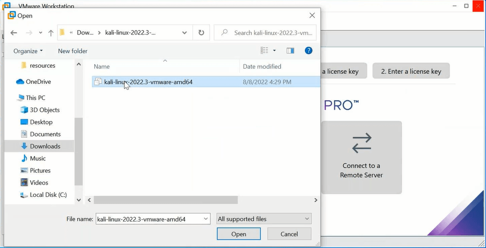This screenshot has height=248, width=486.
Task: Click the file list horizontal scrollbar thumb
Action: tap(166, 200)
